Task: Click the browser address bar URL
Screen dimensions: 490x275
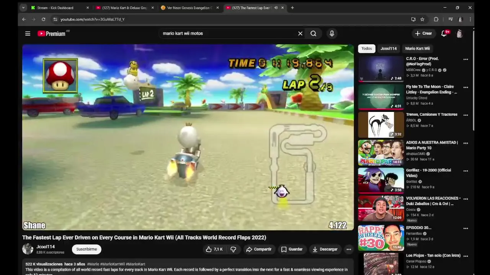Action: [92, 19]
